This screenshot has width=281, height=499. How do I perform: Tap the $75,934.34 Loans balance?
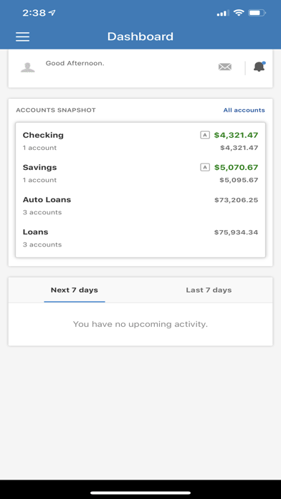pos(236,232)
